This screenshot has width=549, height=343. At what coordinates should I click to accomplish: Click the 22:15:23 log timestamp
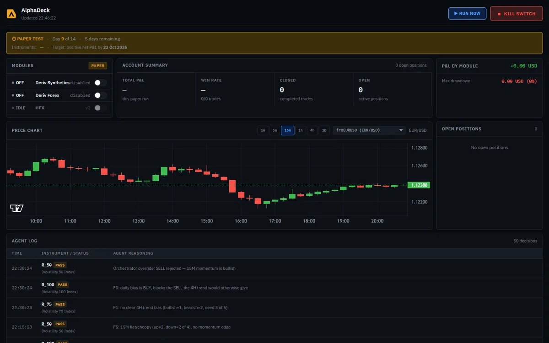[x=22, y=327]
